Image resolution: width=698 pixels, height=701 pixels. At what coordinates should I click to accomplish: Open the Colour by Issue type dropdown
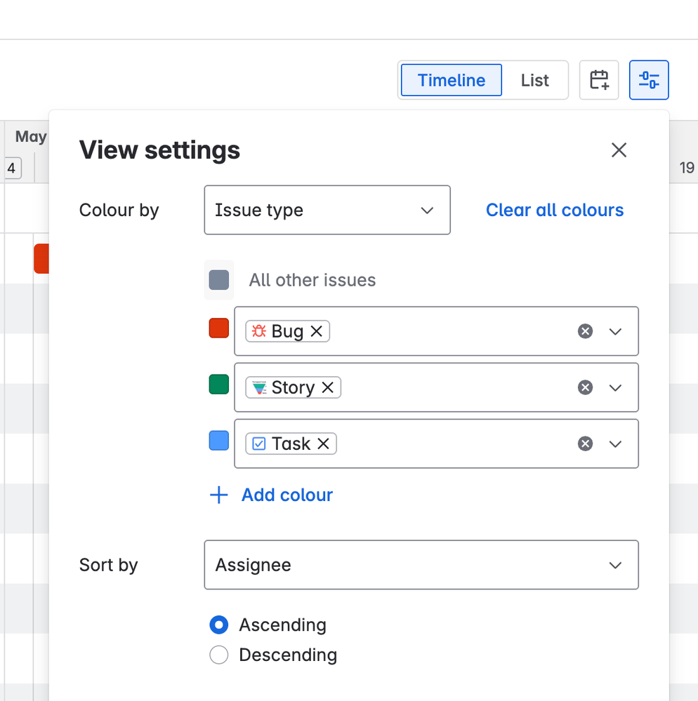pyautogui.click(x=327, y=210)
